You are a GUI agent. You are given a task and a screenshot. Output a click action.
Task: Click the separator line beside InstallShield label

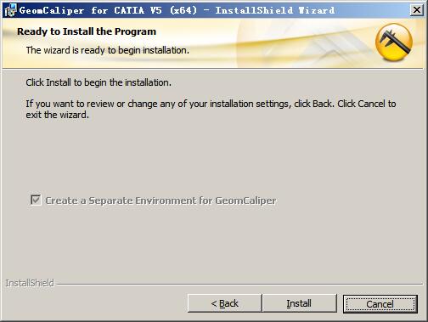pyautogui.click(x=239, y=284)
